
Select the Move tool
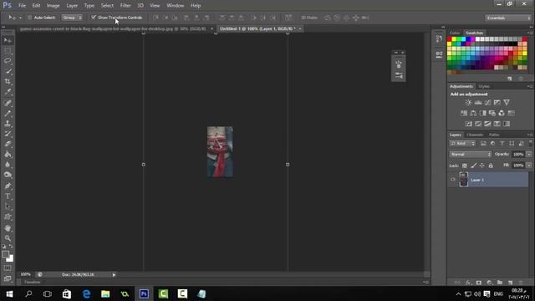[8, 40]
